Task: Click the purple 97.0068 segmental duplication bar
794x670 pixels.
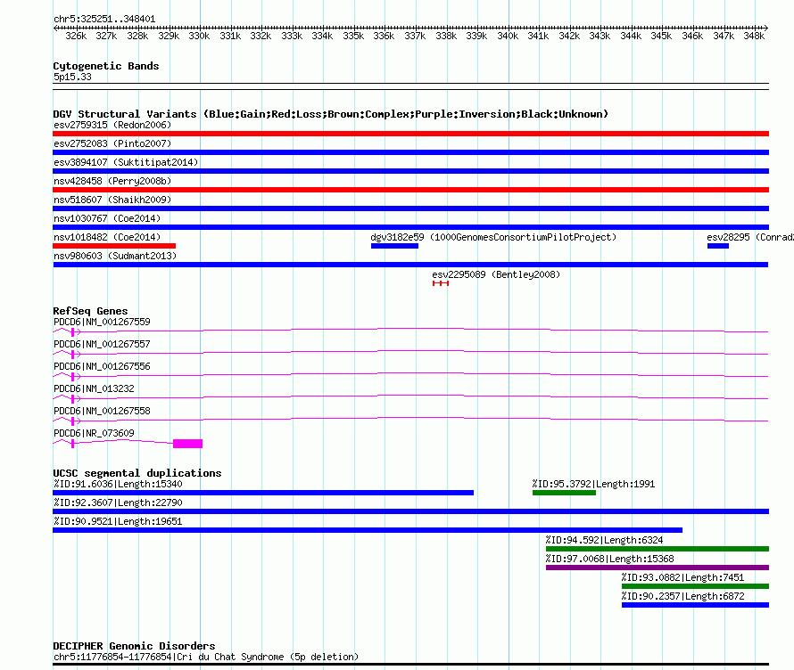Action: click(x=657, y=568)
